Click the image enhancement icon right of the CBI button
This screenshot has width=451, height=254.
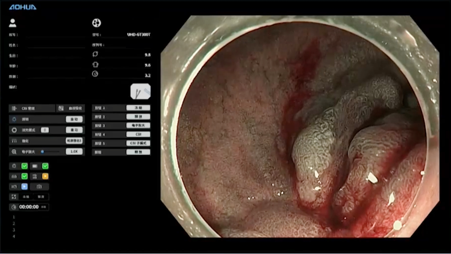[61, 109]
